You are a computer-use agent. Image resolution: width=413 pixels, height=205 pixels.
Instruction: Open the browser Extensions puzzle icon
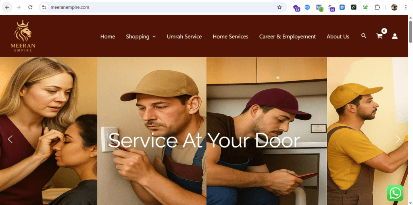click(x=377, y=7)
